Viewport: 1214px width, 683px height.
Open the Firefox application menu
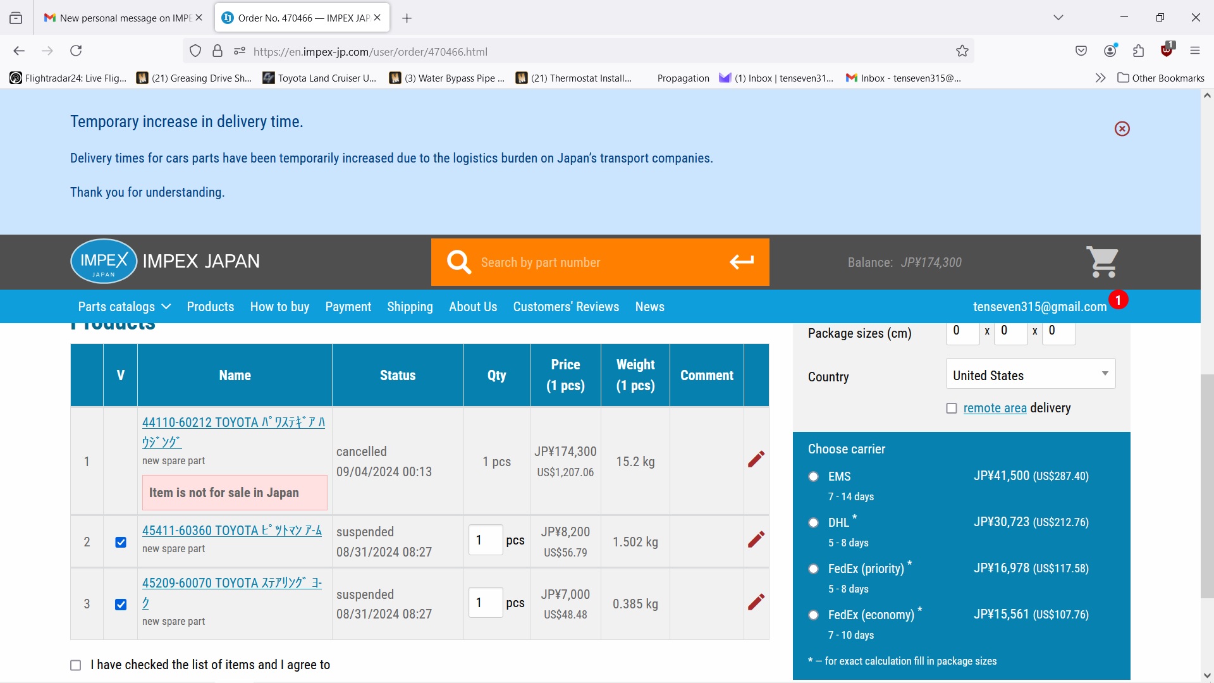tap(1195, 51)
